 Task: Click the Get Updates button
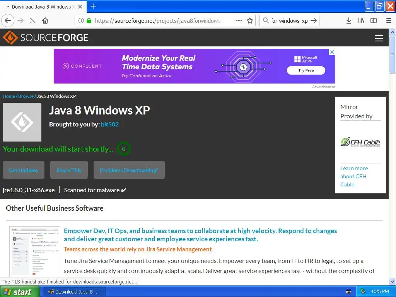point(24,170)
